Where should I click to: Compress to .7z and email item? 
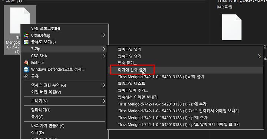coord(186,111)
